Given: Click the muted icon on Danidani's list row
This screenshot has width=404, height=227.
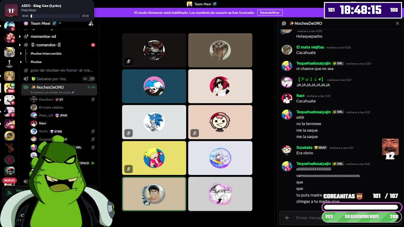Looking at the screenshot, I should (x=93, y=100).
